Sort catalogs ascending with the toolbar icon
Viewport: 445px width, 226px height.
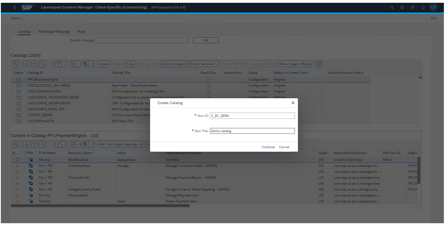[x=26, y=64]
